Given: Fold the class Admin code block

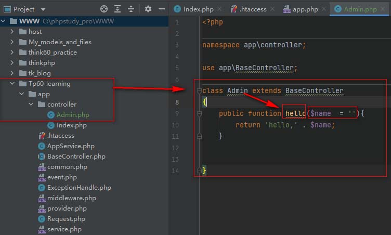Looking at the screenshot, I should pos(199,91).
